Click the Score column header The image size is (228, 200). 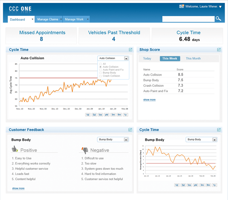(x=180, y=69)
